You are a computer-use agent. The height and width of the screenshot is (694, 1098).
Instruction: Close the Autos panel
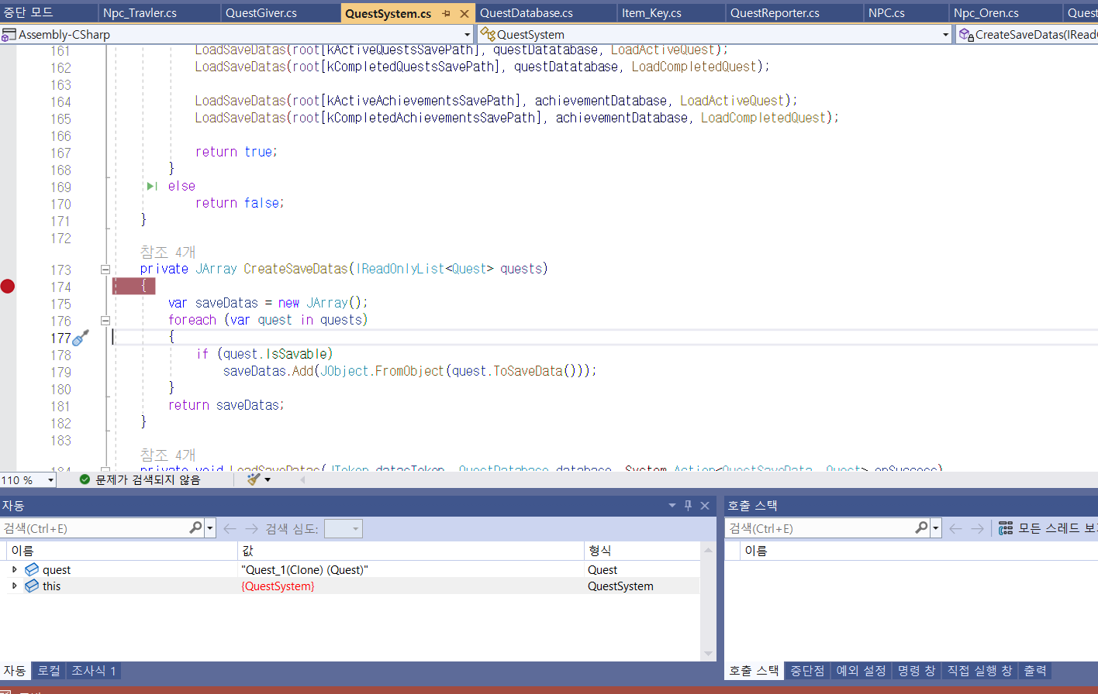[705, 506]
